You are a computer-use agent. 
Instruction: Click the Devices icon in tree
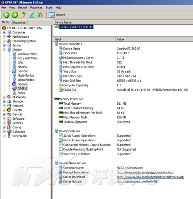pos(9,114)
